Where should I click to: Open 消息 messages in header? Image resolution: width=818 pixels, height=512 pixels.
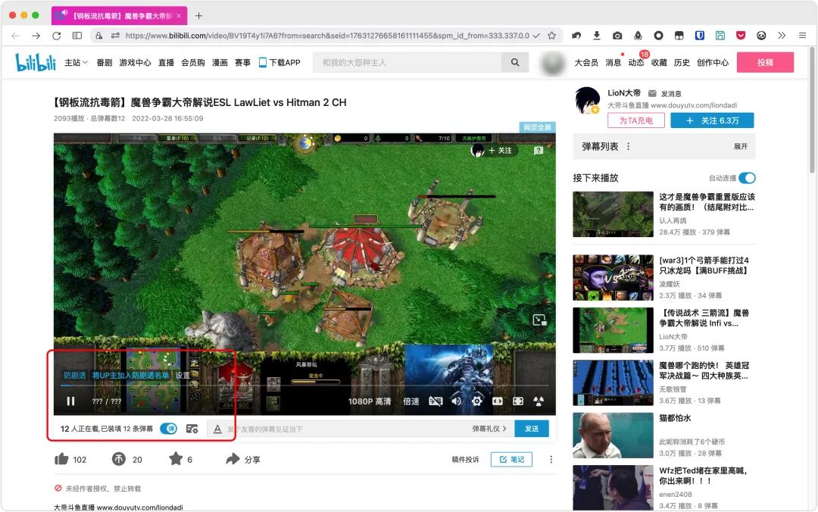coord(613,63)
